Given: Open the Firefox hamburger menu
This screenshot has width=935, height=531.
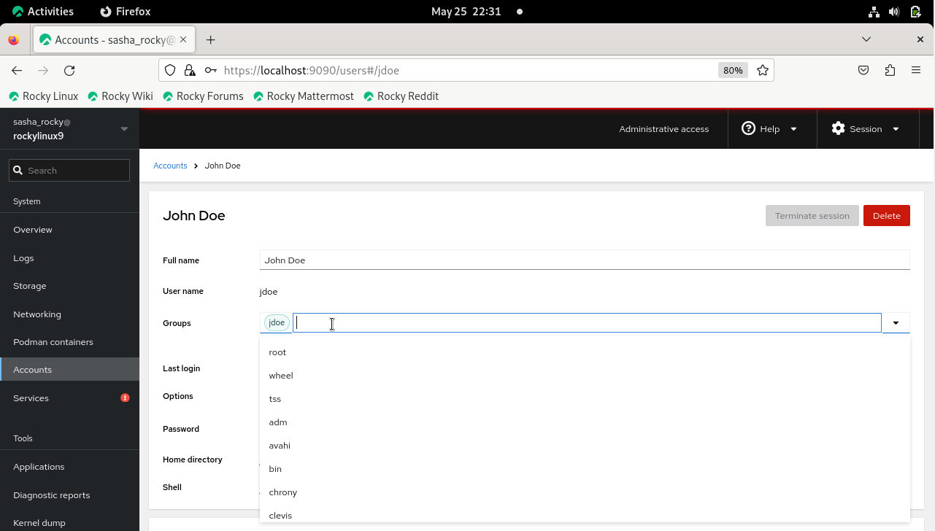Looking at the screenshot, I should tap(915, 71).
